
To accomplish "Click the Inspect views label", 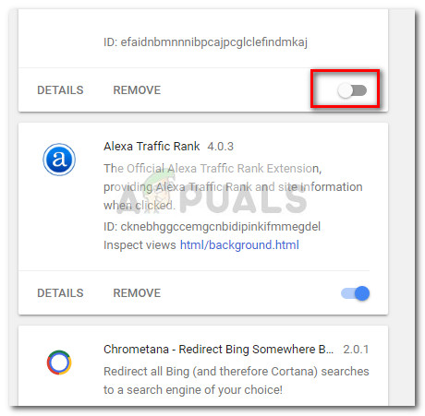I will 140,245.
